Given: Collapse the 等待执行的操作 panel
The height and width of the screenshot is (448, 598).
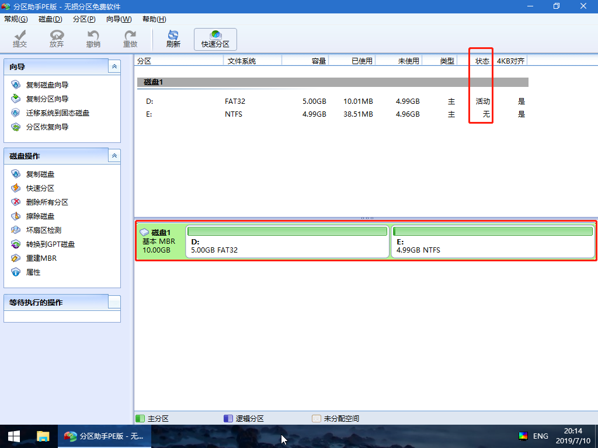Looking at the screenshot, I should tap(114, 302).
